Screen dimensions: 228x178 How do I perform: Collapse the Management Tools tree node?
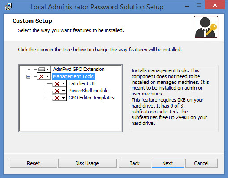click(28, 77)
